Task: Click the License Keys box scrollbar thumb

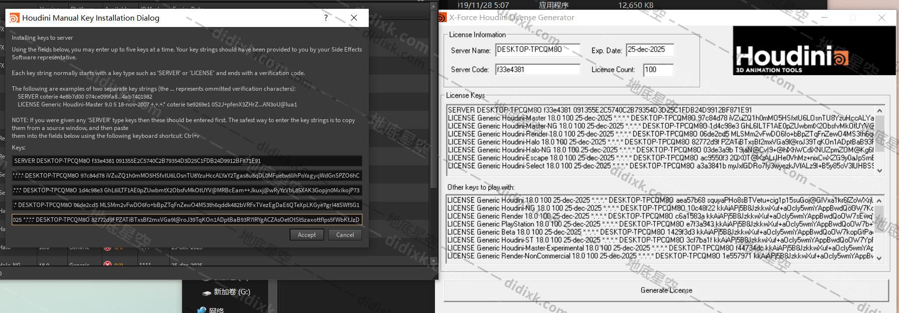Action: click(879, 134)
